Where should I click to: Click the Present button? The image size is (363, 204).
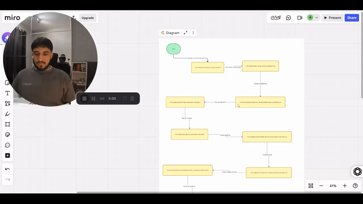[x=333, y=17]
